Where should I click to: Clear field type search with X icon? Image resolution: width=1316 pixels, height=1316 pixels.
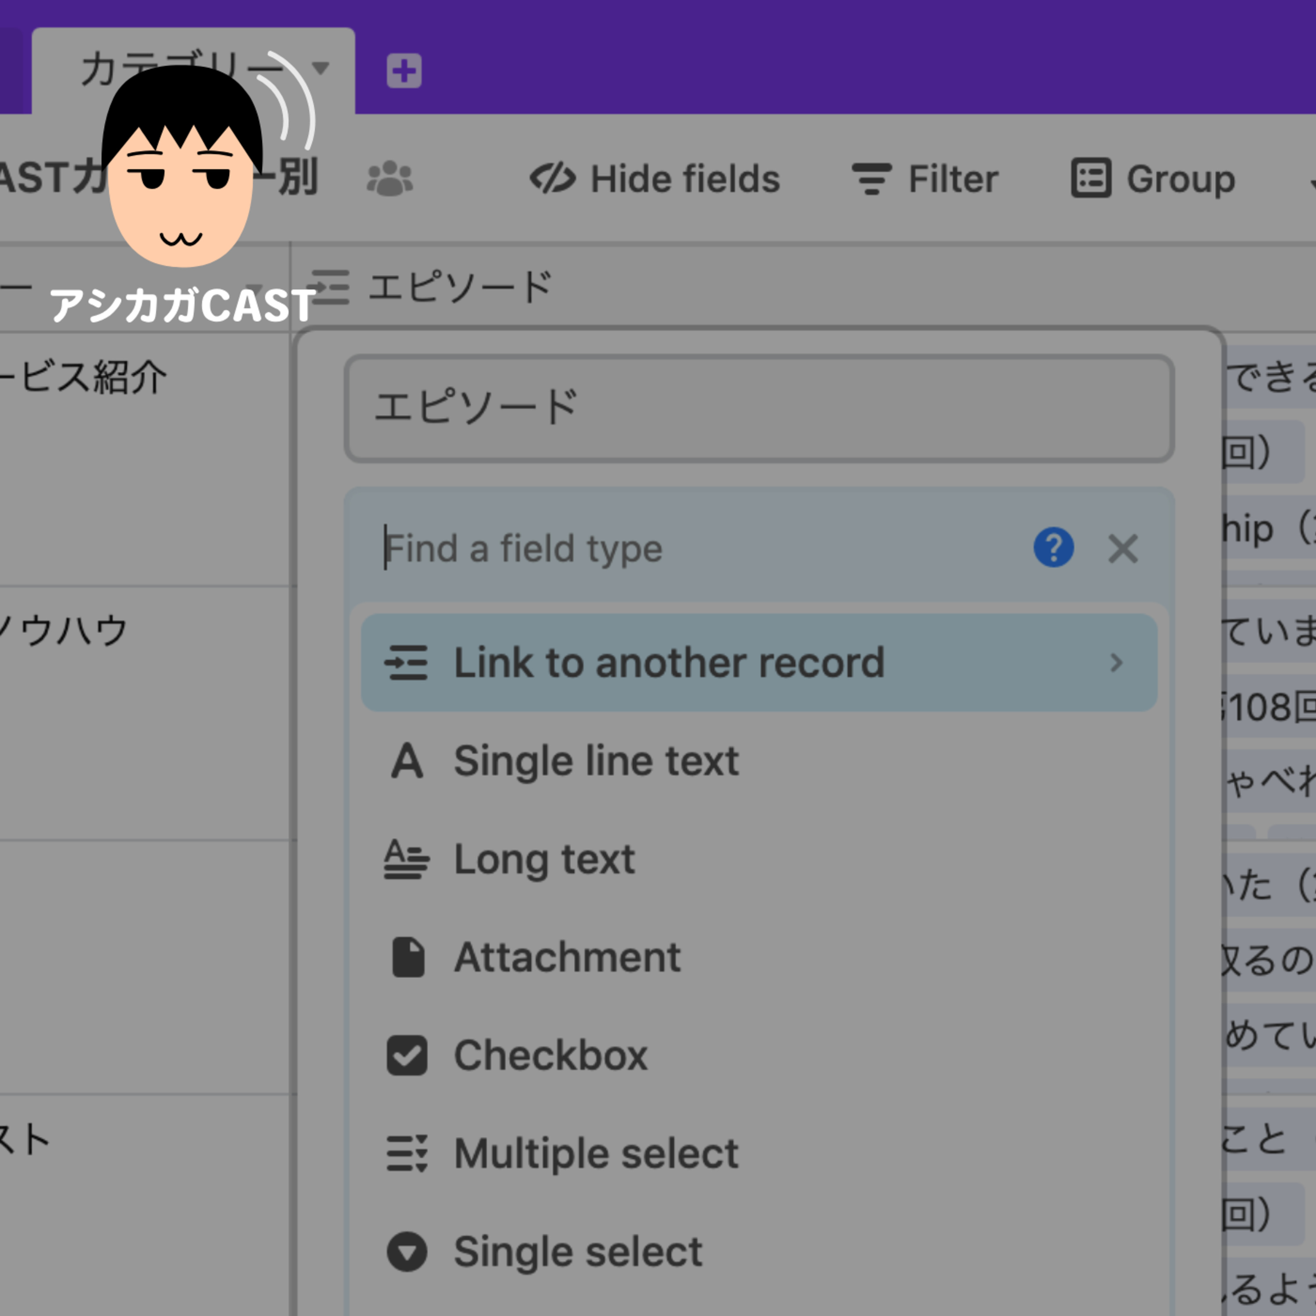tap(1123, 548)
